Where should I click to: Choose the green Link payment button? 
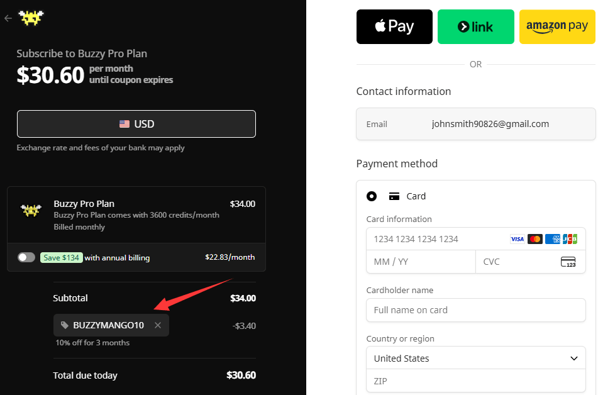pos(475,26)
